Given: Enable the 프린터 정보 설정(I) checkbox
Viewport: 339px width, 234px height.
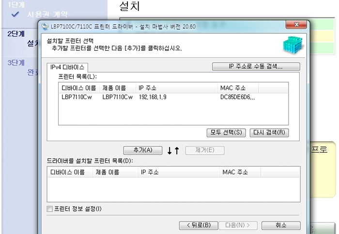Looking at the screenshot, I should coord(50,209).
